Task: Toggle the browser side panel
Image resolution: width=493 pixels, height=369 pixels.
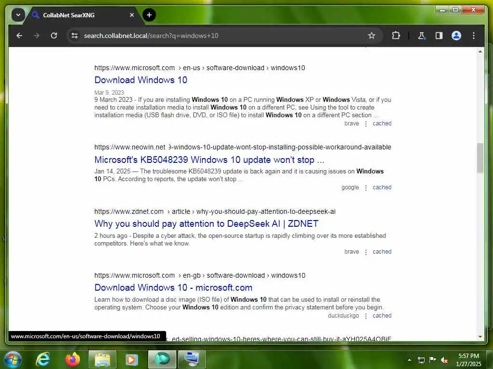Action: pyautogui.click(x=439, y=36)
